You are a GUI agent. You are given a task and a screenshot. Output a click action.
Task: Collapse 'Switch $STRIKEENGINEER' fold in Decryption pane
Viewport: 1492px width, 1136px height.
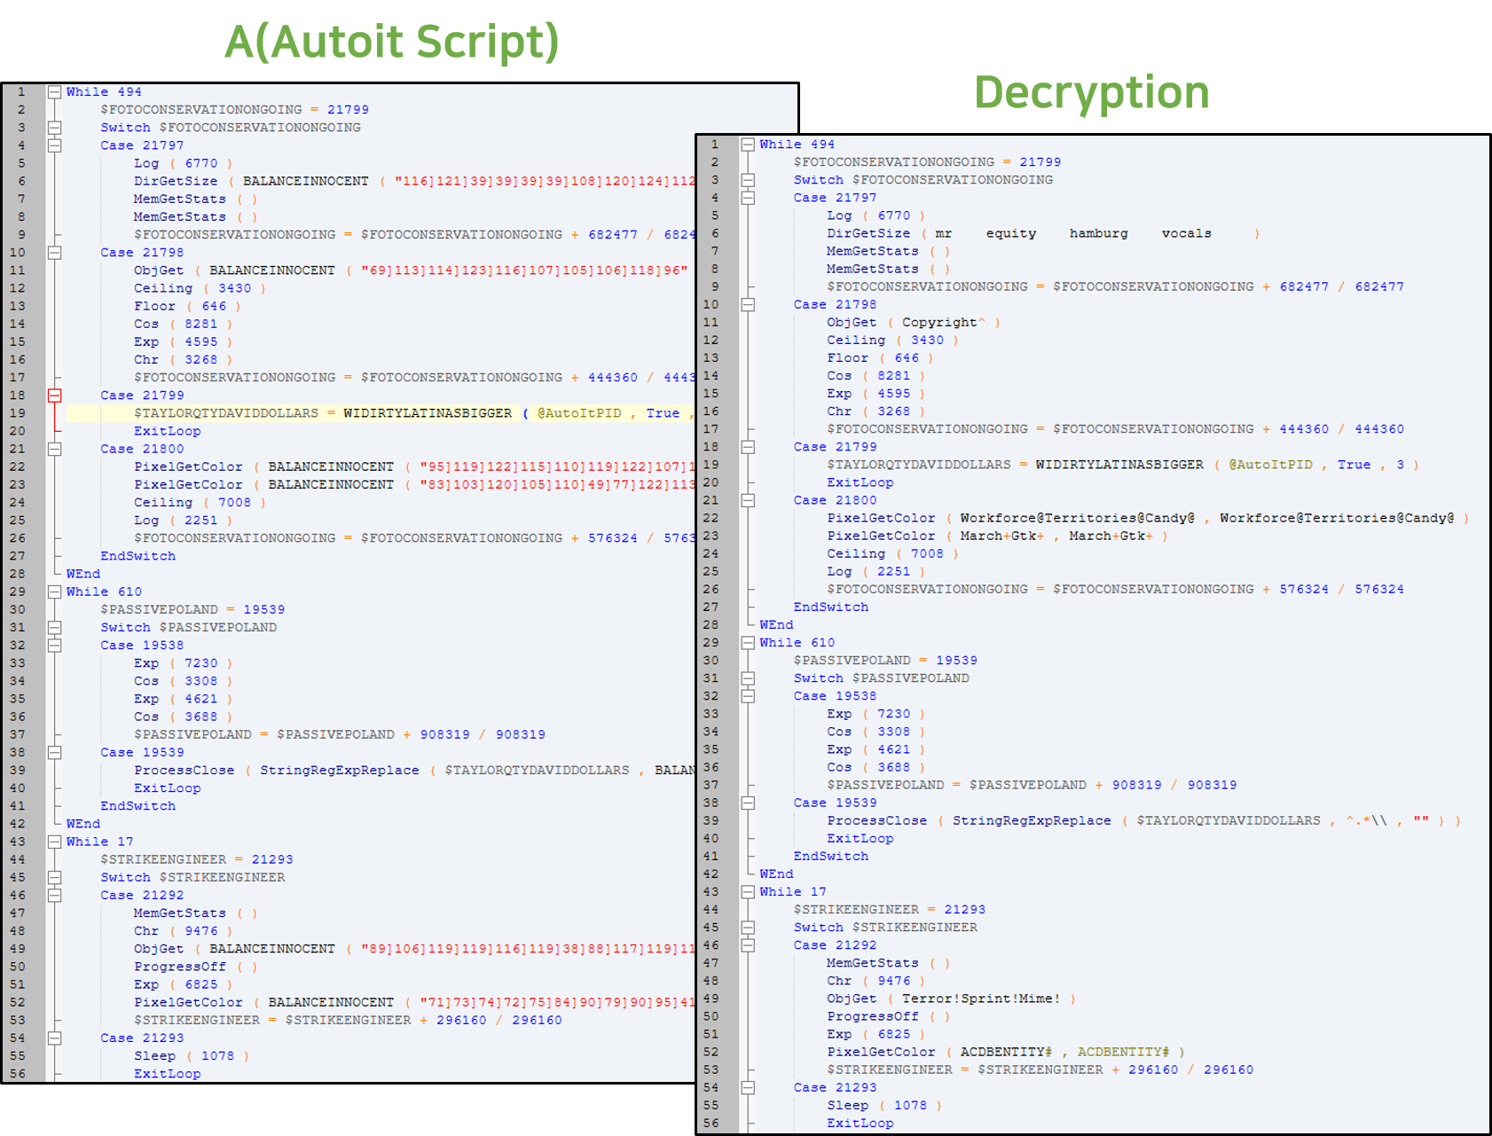(x=748, y=928)
